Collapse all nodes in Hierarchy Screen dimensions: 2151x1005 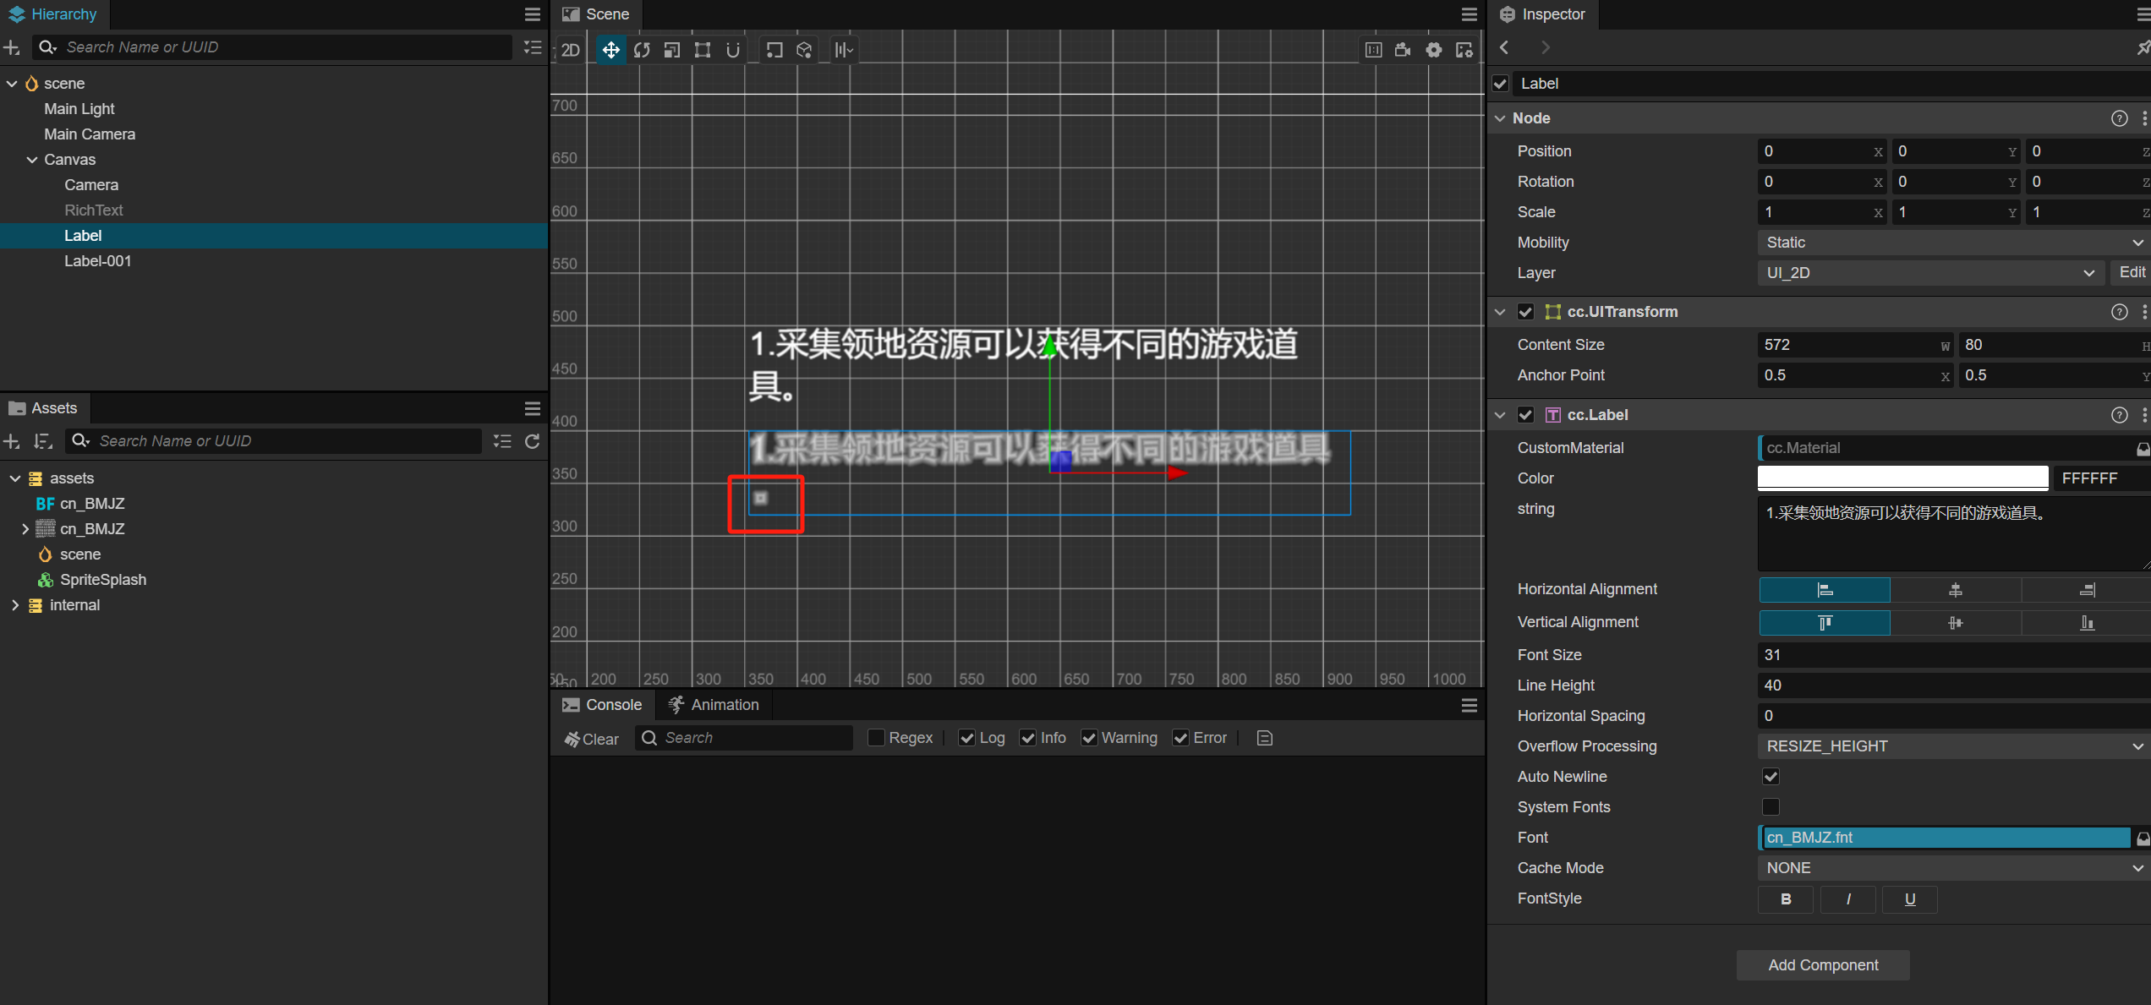pos(533,47)
